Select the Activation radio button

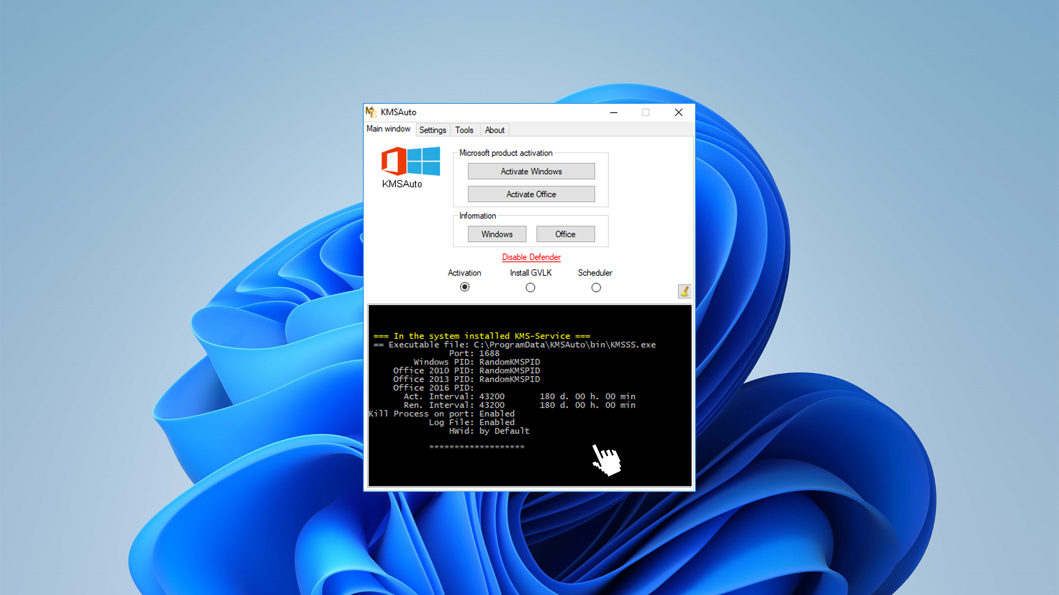(464, 287)
